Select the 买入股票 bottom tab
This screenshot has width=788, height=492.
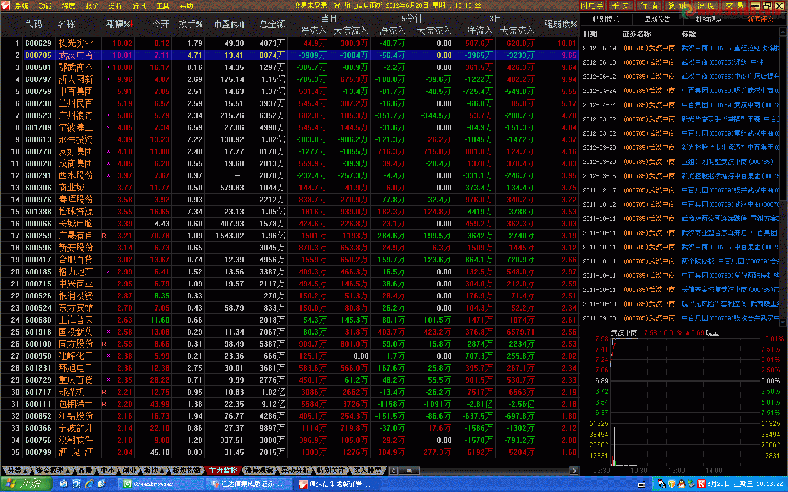pyautogui.click(x=367, y=471)
